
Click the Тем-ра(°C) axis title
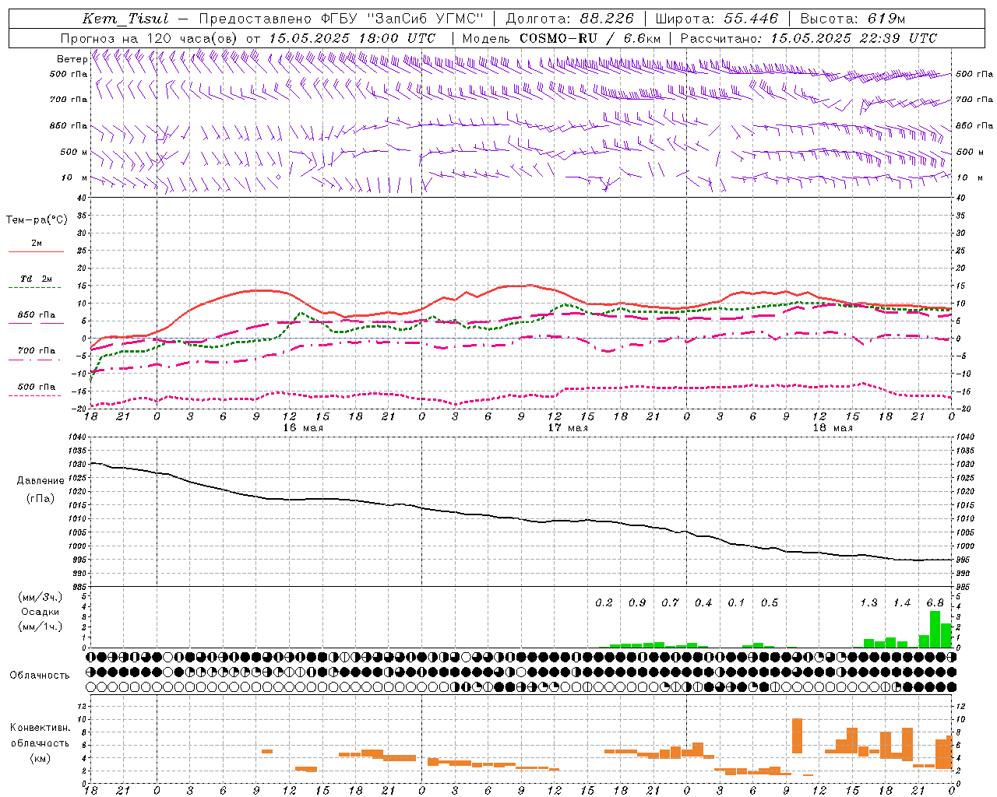point(37,220)
